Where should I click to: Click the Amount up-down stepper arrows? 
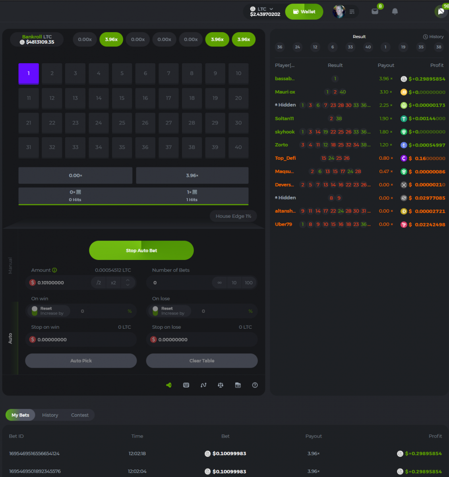tap(128, 283)
